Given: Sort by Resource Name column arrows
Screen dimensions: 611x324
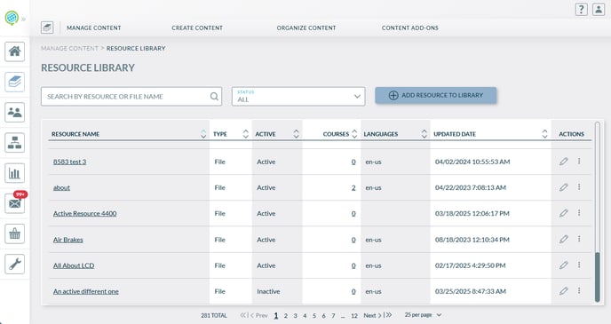Looking at the screenshot, I should [x=203, y=134].
